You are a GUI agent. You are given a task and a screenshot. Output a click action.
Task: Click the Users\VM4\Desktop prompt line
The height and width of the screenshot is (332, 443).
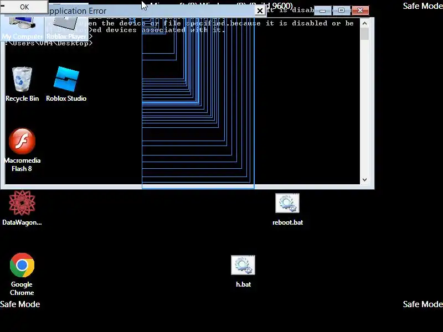point(49,43)
